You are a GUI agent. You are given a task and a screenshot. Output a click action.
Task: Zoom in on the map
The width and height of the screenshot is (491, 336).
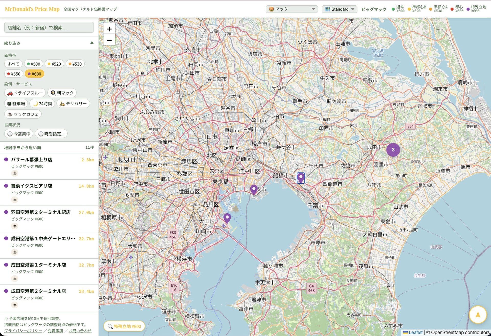tap(109, 29)
